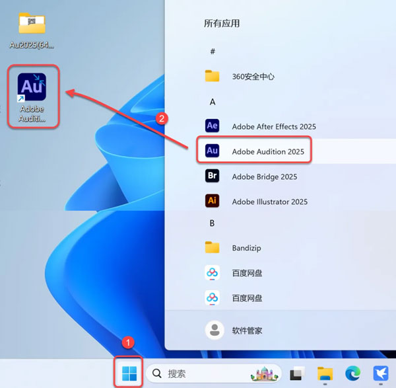Select the Adobe Audition desktop shortcut
The image size is (396, 388).
coord(32,97)
